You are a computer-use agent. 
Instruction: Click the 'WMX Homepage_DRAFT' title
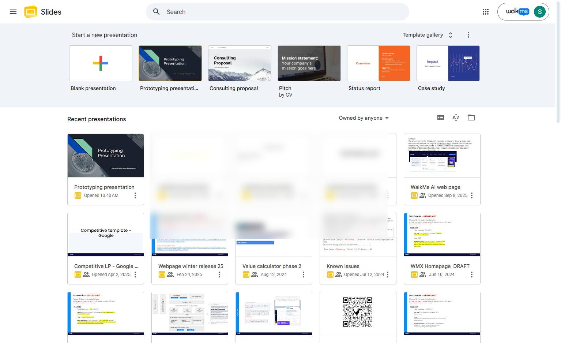pos(440,266)
